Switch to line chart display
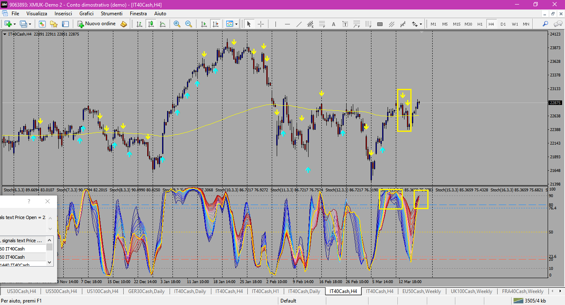The image size is (565, 305). 163,24
